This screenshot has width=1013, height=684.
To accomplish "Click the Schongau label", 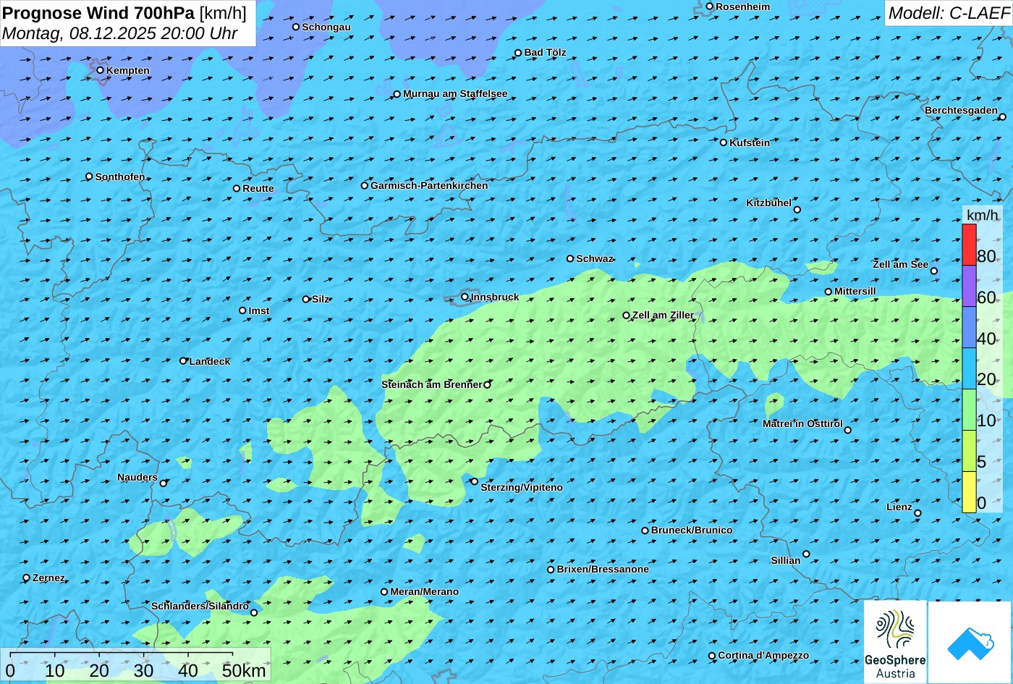I will (326, 27).
